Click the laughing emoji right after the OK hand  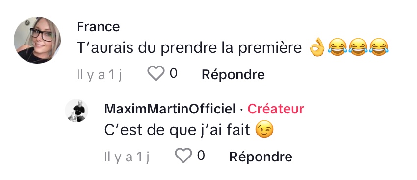click(x=337, y=47)
